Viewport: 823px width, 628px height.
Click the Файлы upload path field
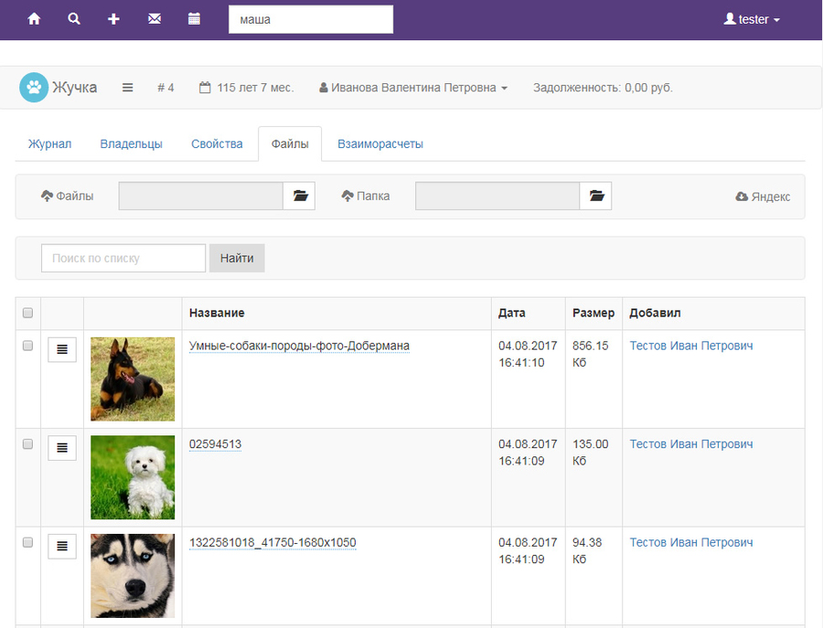[x=201, y=197]
